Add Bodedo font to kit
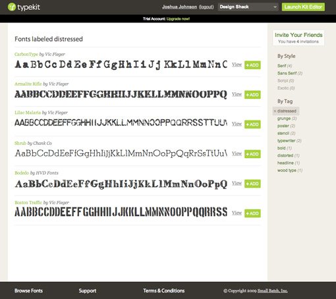 pos(252,184)
